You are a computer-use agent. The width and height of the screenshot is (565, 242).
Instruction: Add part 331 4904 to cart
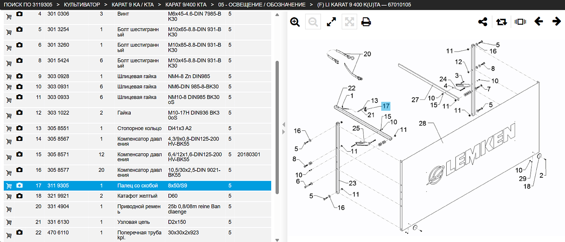pyautogui.click(x=9, y=210)
